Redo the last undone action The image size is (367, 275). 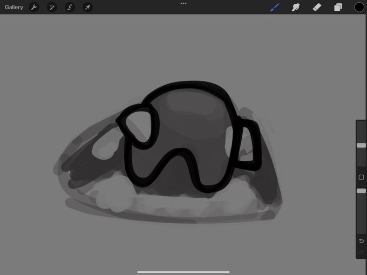361,252
